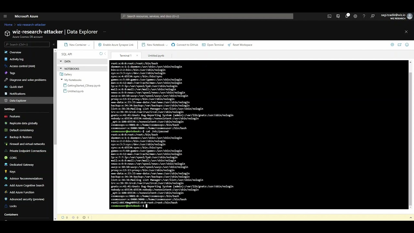Screen dimensions: 414x233
Task: Open the feedback icon in the header
Action: [x=373, y=16]
